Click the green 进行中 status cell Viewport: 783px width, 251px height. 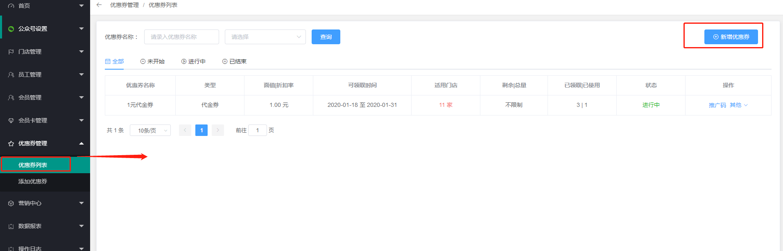(x=651, y=105)
